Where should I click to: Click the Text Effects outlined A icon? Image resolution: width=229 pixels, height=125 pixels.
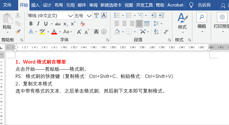31,31
